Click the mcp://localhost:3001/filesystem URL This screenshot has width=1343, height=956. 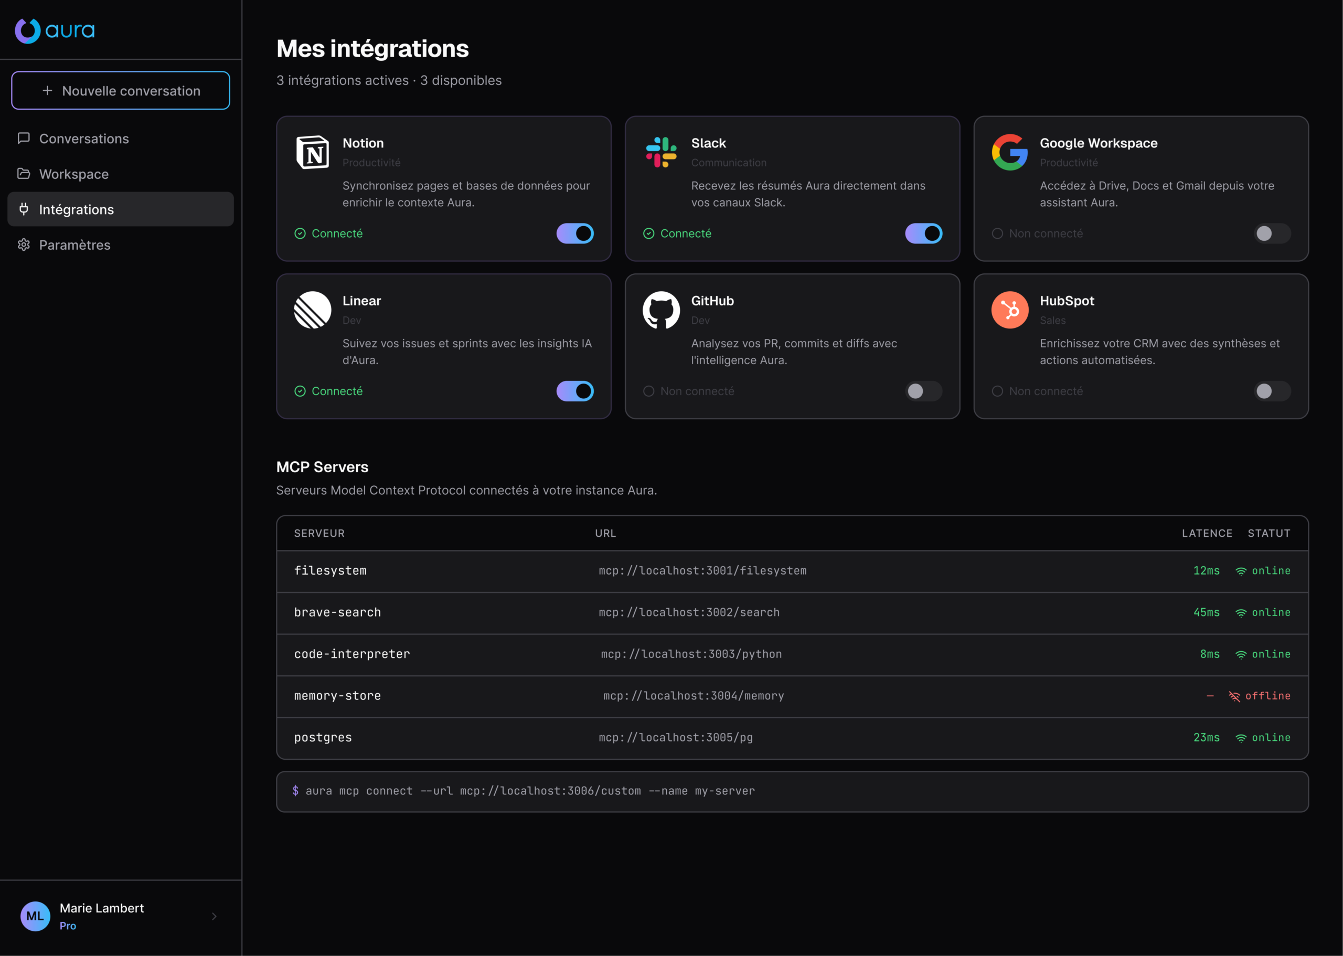click(x=702, y=570)
